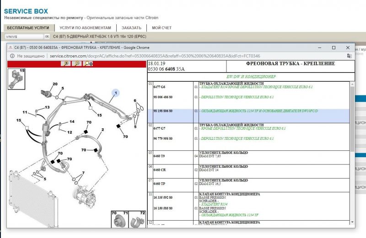Screen dimensions: 366x238
Task: Click part number 6460 T9
Action: point(160,156)
